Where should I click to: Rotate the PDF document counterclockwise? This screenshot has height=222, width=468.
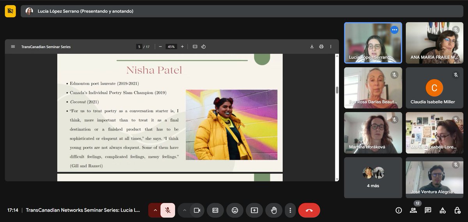[x=203, y=47]
